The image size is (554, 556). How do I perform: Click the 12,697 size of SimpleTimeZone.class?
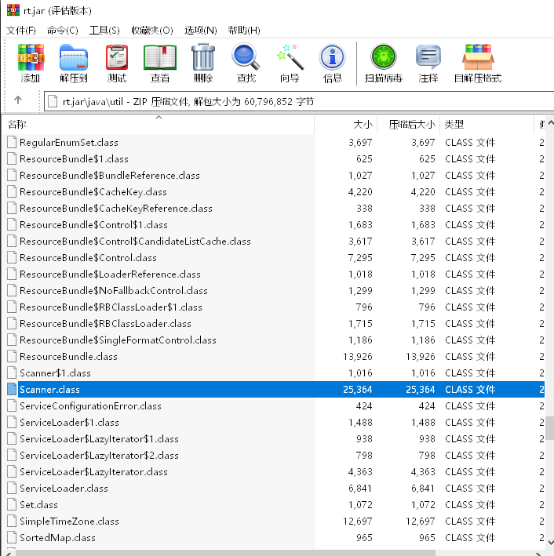[357, 521]
